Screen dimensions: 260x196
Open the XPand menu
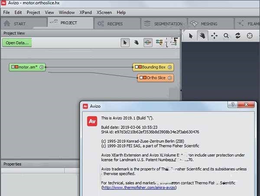[x=85, y=13]
